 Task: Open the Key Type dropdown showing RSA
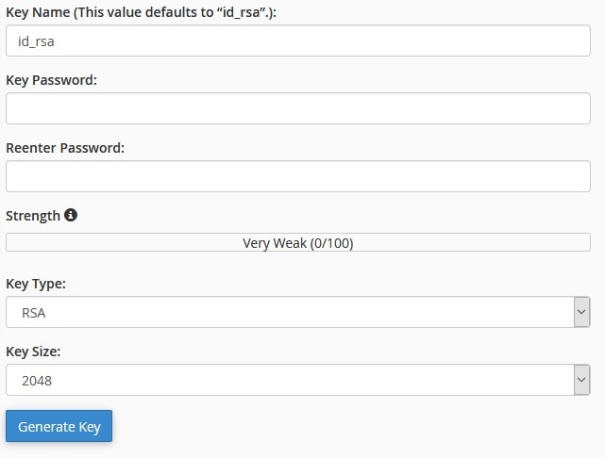coord(298,312)
